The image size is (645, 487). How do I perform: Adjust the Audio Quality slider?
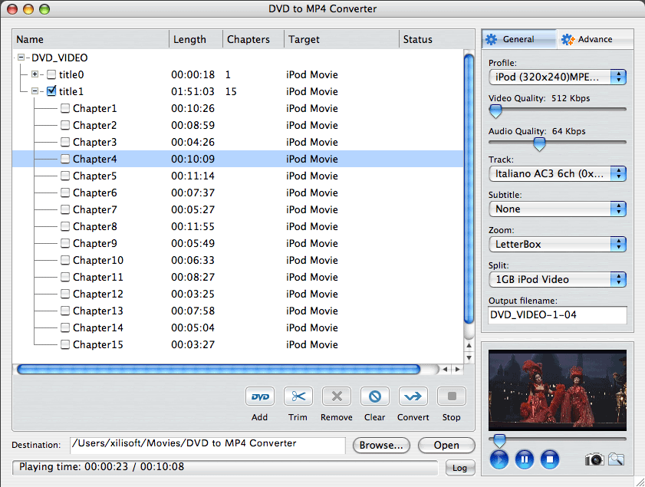coord(539,143)
